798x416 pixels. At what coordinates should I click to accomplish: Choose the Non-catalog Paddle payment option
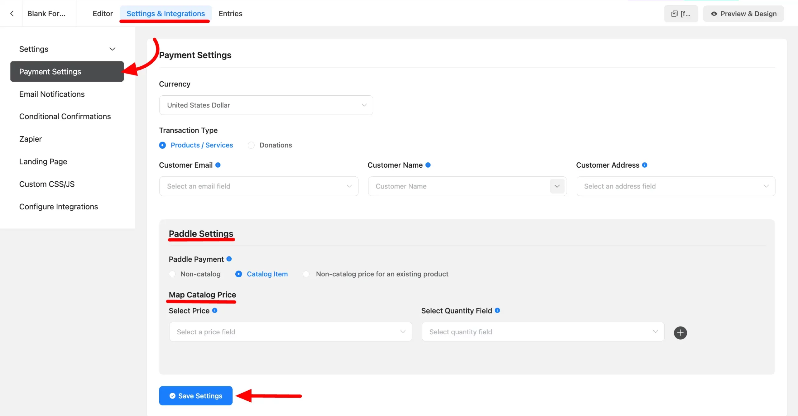point(172,274)
